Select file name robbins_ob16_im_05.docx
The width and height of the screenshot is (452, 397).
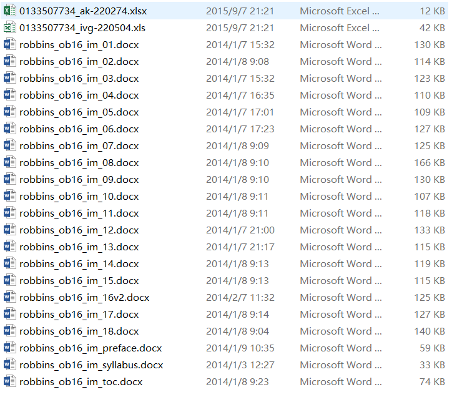[79, 112]
